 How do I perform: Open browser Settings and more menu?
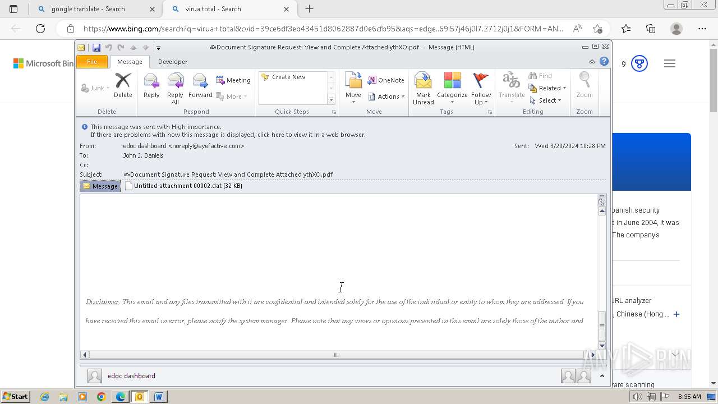click(702, 29)
